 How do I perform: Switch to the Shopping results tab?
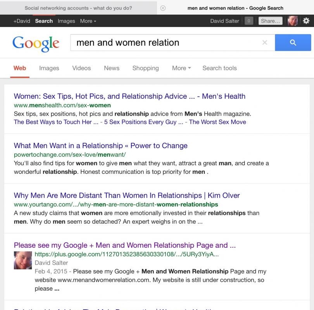point(146,68)
